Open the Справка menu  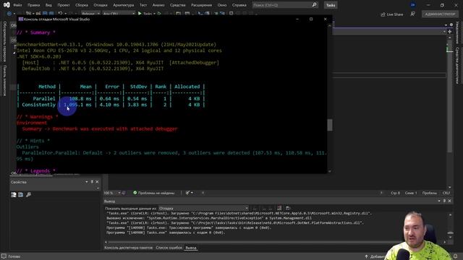click(x=239, y=5)
